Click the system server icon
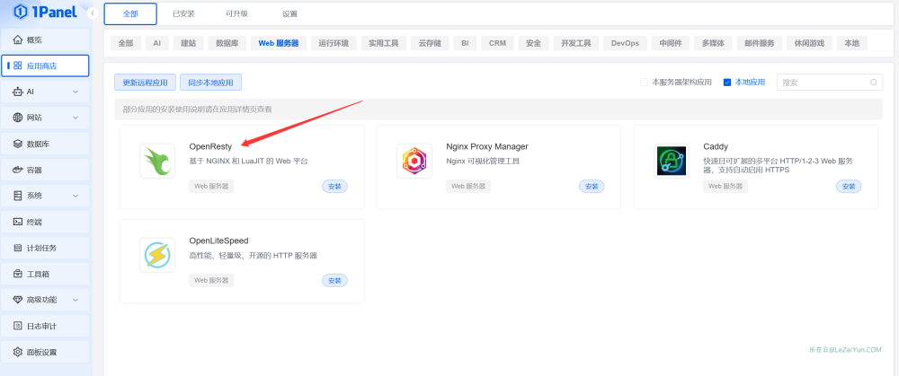Screen dimensions: 899x376 pos(17,196)
